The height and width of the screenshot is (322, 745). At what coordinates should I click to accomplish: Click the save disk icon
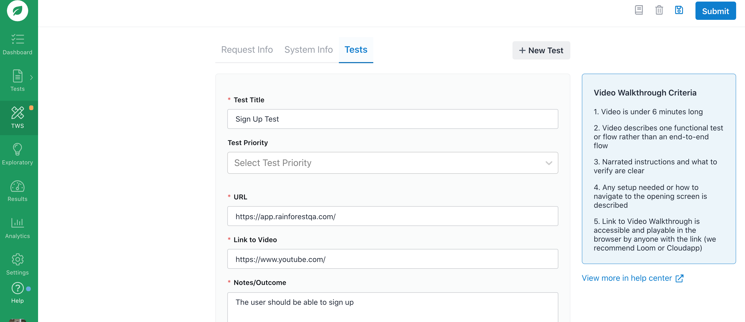click(x=679, y=10)
